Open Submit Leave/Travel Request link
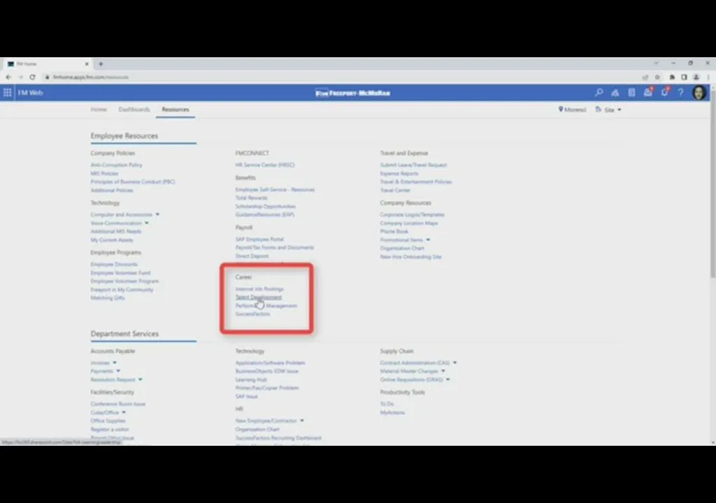The image size is (716, 503). pos(413,166)
